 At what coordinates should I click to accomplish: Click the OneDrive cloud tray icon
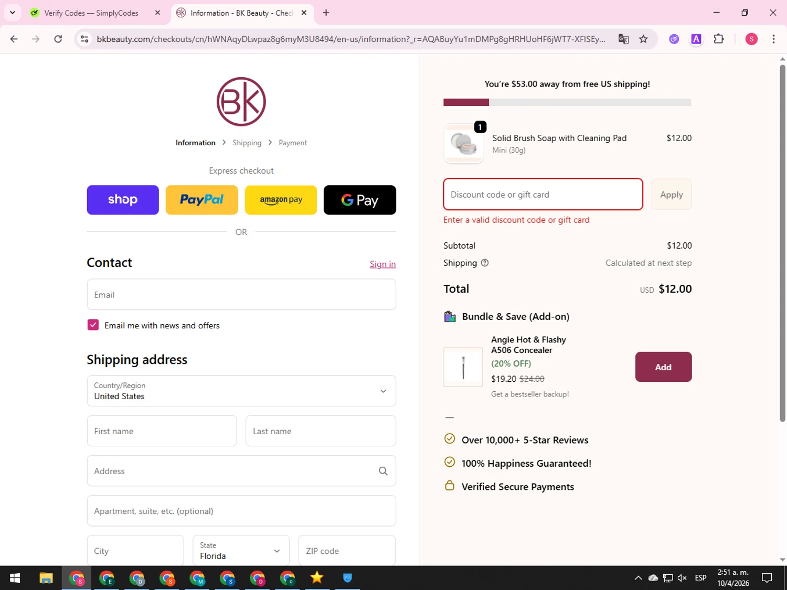tap(653, 578)
